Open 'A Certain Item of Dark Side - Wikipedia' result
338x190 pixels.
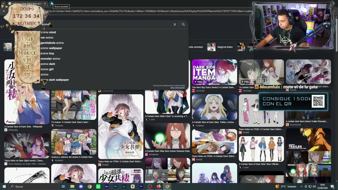(23, 127)
